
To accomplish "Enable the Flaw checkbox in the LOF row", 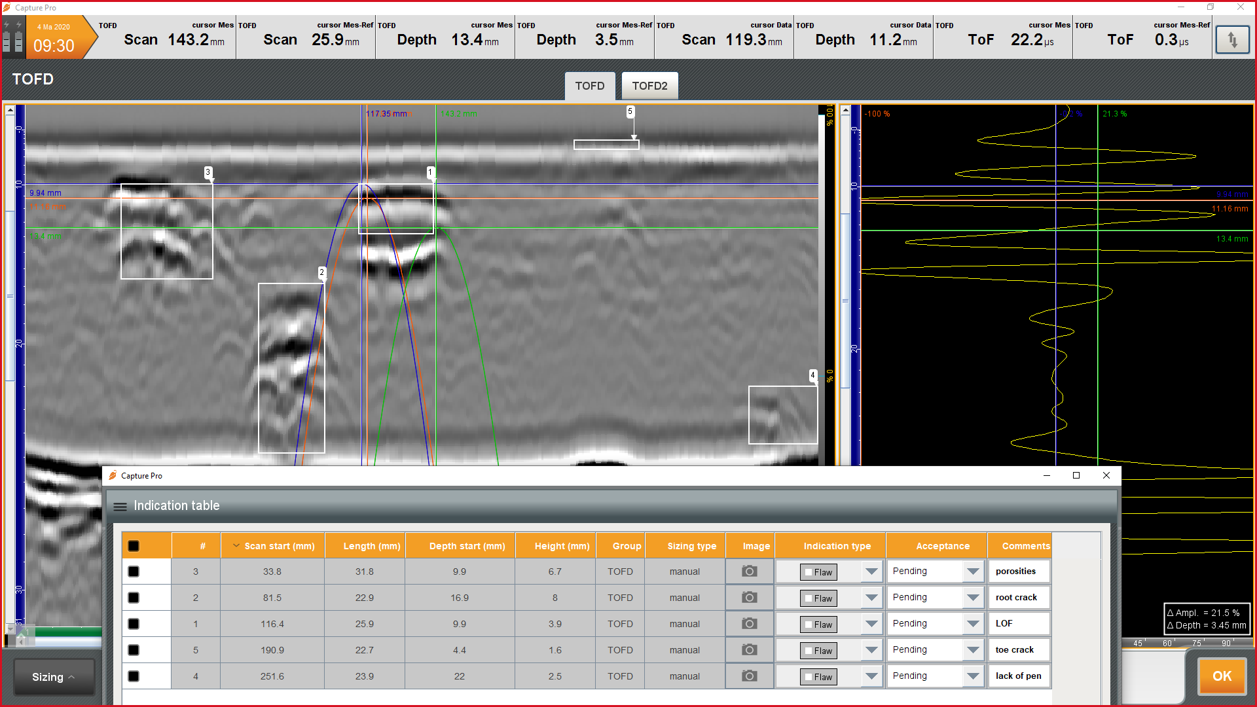I will tap(808, 624).
